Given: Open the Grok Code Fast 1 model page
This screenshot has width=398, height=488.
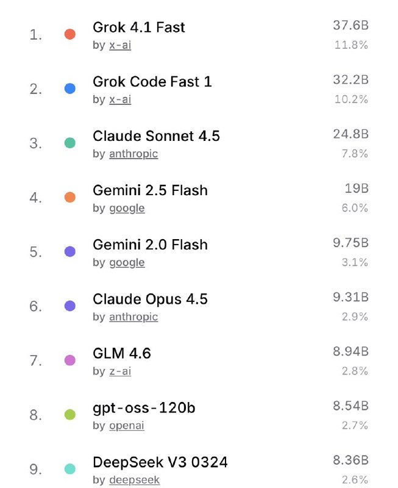Looking at the screenshot, I should [152, 81].
